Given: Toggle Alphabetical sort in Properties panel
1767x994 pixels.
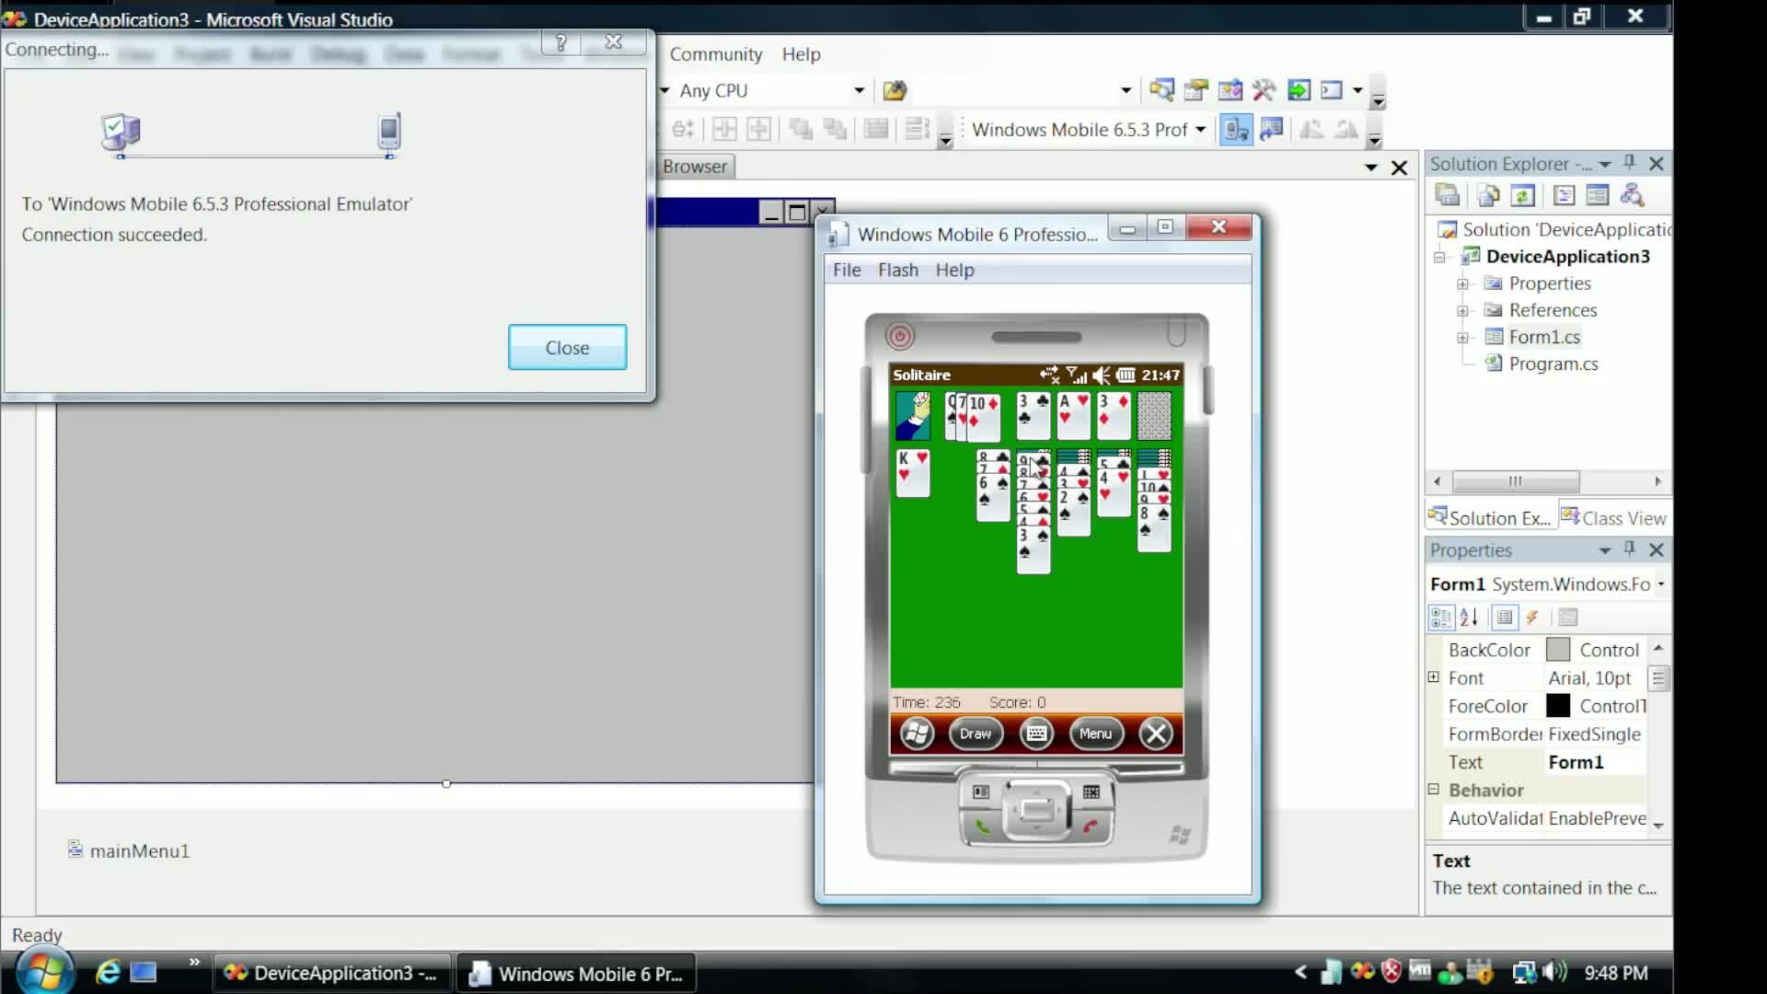Looking at the screenshot, I should (x=1469, y=618).
